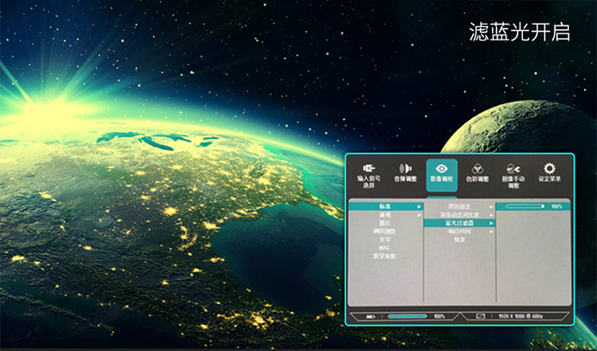The width and height of the screenshot is (597, 351).
Task: Open the 色彩调整 three-circles color icon
Action: (x=478, y=168)
